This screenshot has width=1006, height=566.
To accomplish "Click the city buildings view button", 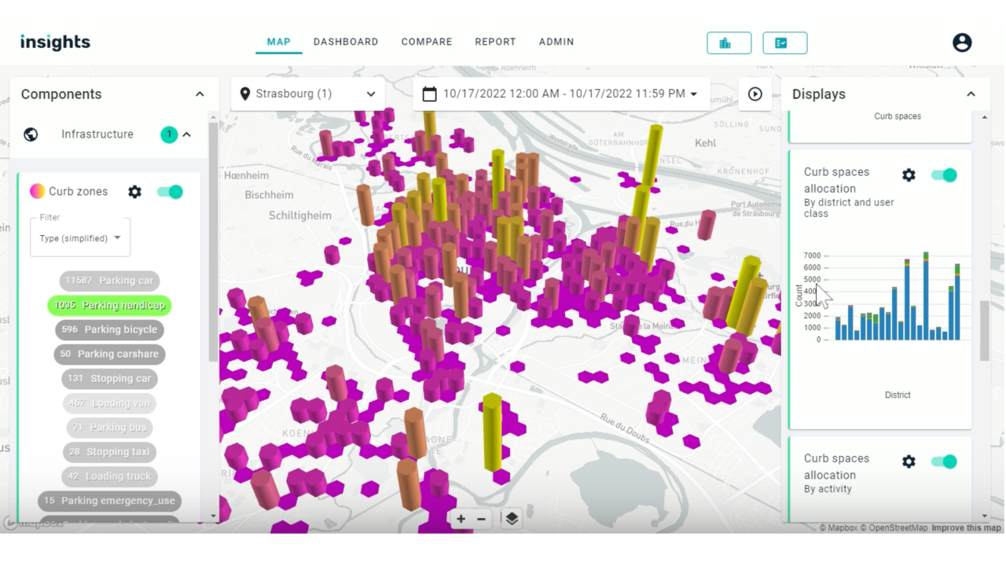I will (x=729, y=42).
